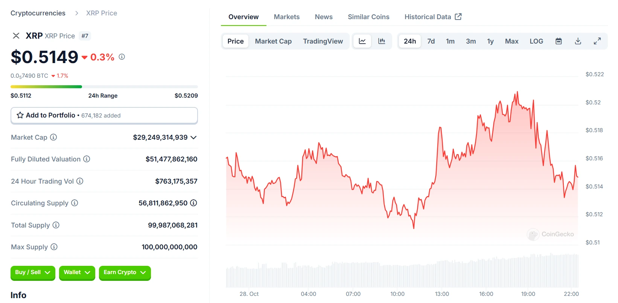The image size is (618, 303).
Task: Open Circulating Supply label info icon
Action: coord(75,203)
